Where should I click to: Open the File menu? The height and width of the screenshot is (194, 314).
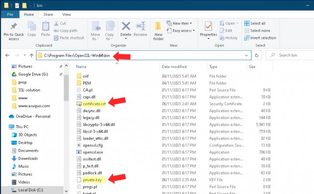click(x=10, y=14)
